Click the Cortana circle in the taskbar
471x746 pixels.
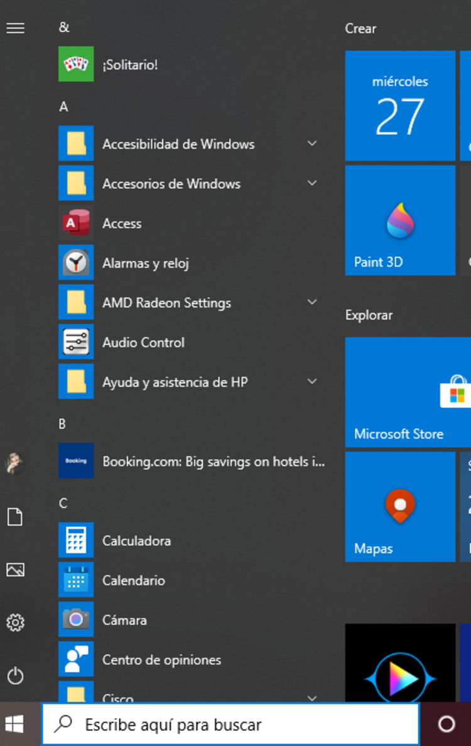click(x=447, y=724)
